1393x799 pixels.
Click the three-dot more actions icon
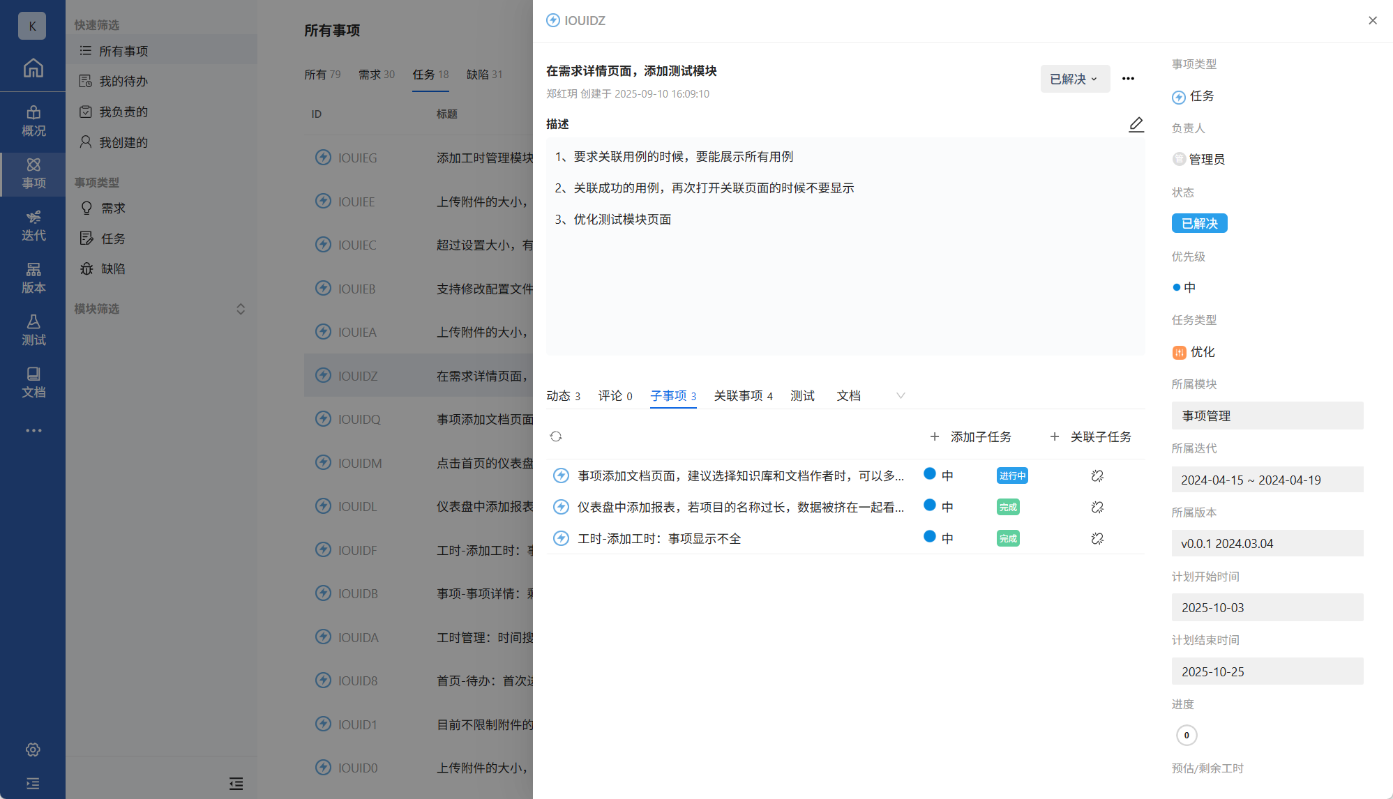tap(1128, 79)
